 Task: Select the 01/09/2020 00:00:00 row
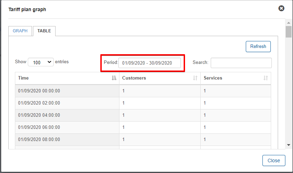coord(143,91)
